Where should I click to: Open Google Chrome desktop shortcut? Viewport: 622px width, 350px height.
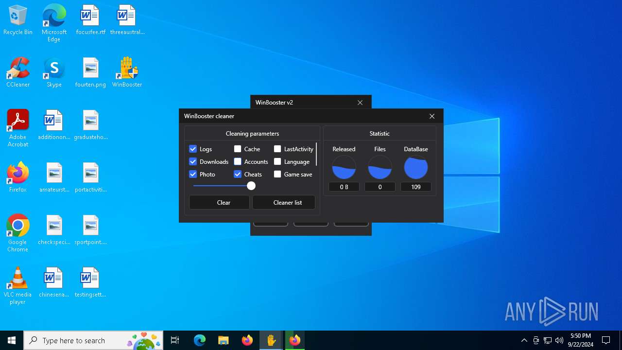click(18, 233)
